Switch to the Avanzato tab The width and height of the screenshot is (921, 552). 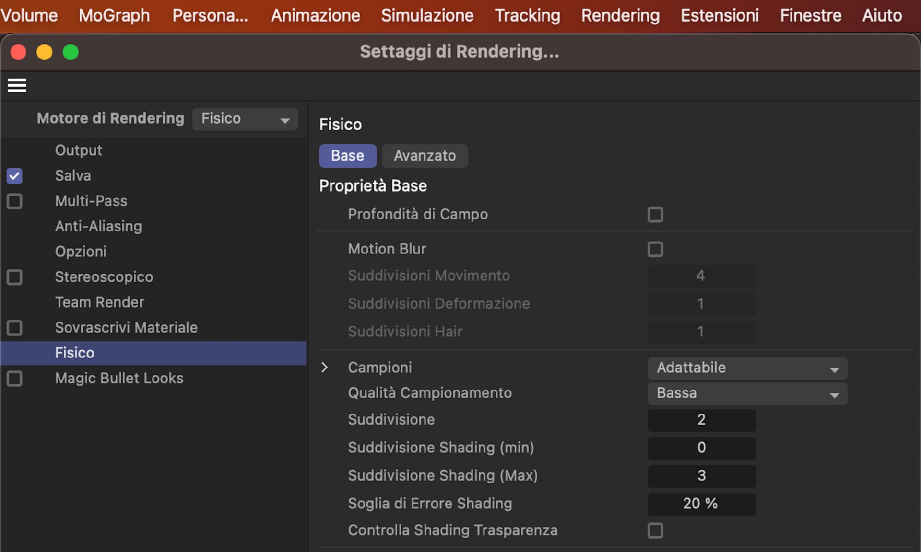pos(425,156)
